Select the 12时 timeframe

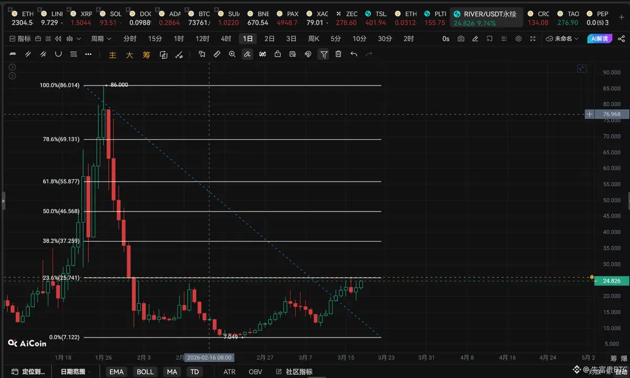(202, 38)
